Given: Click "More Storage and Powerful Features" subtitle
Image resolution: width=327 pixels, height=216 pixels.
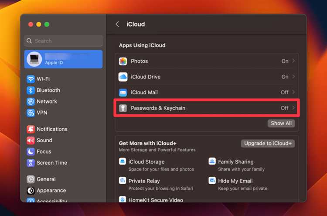Looking at the screenshot, I should pos(157,150).
